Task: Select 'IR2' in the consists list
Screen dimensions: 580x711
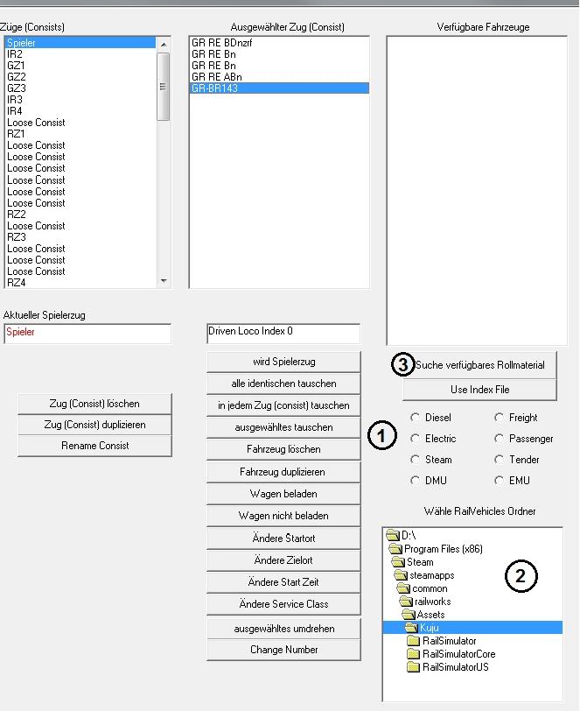Action: coord(80,54)
